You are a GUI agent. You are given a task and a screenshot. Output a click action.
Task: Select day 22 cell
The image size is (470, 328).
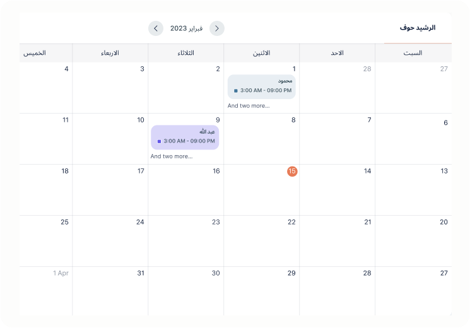coord(261,241)
